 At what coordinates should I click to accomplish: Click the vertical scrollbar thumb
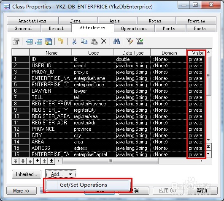(208, 75)
